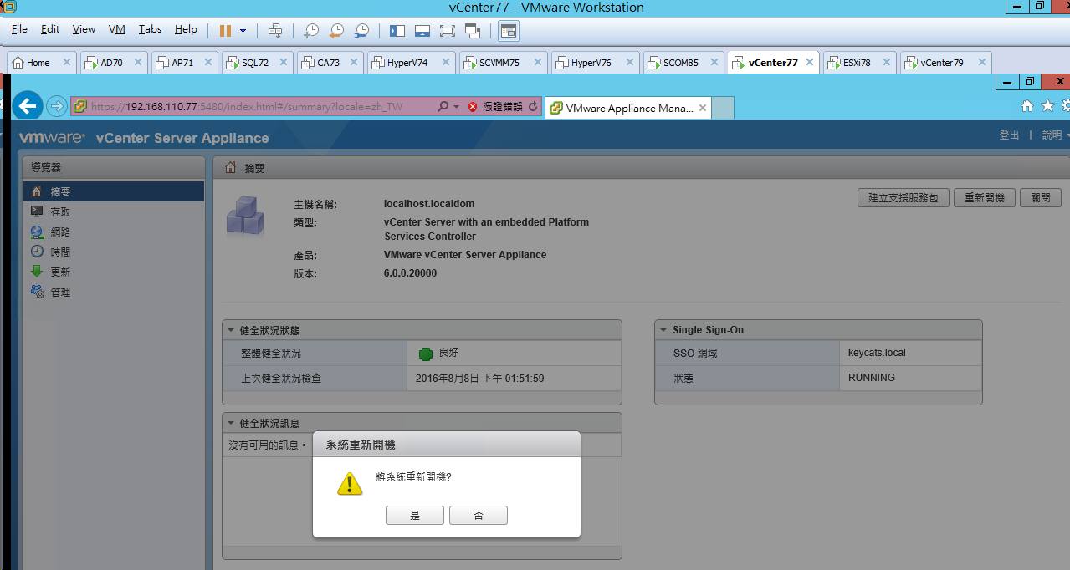Select 網路 in the navigator
The height and width of the screenshot is (570, 1070).
pos(114,232)
